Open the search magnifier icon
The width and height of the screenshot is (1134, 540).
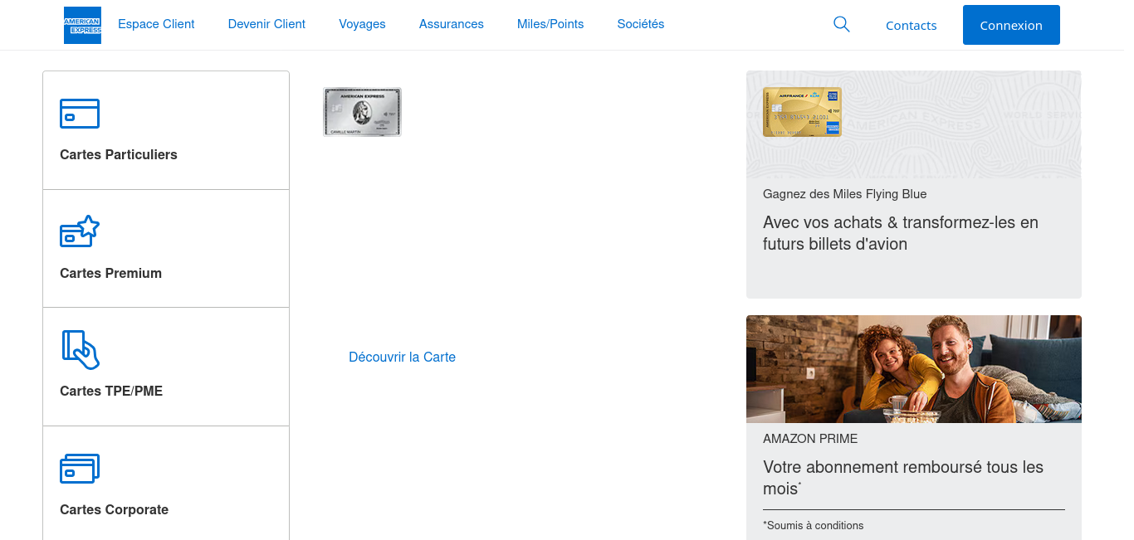841,25
